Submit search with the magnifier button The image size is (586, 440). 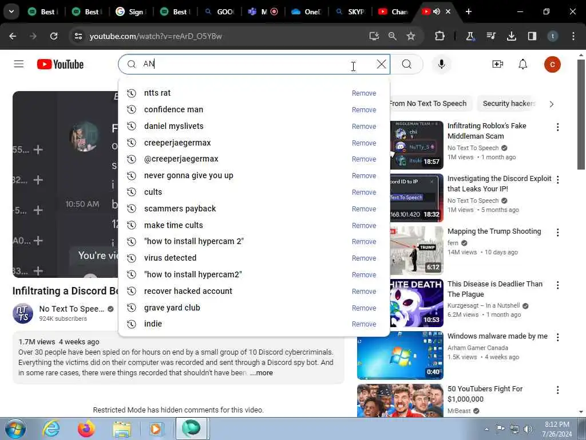[x=407, y=64]
